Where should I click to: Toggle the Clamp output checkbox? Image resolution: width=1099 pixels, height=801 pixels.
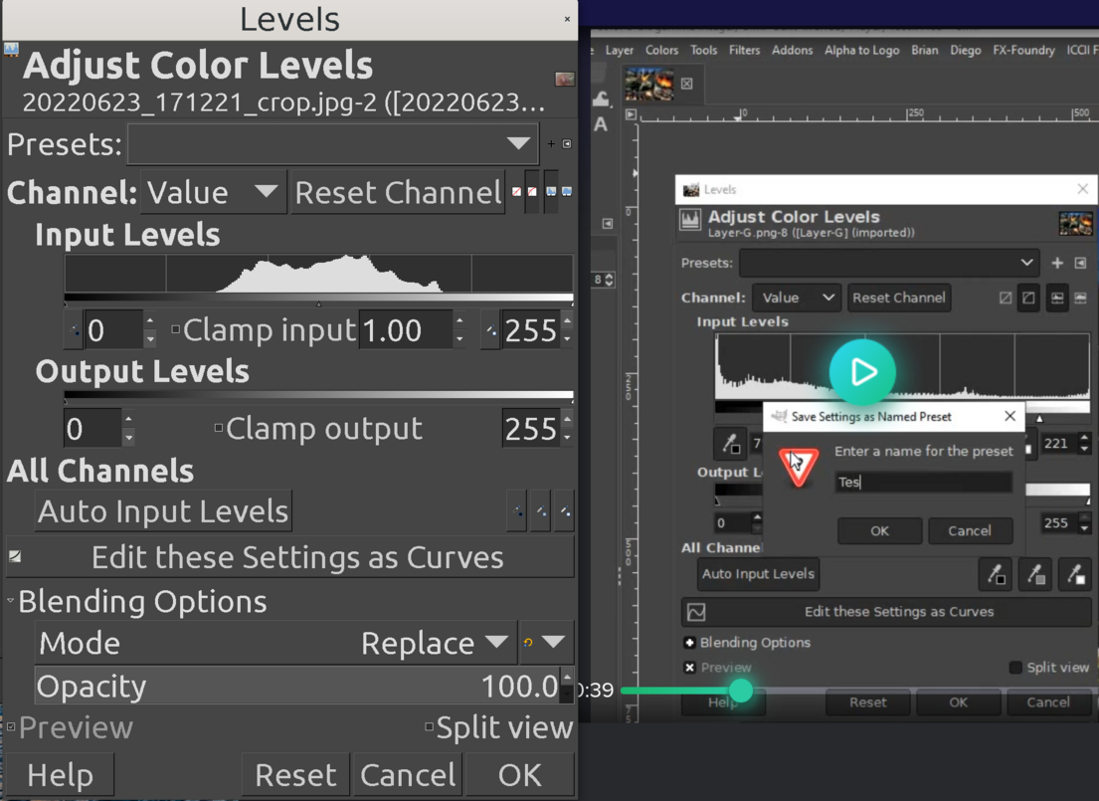point(219,427)
